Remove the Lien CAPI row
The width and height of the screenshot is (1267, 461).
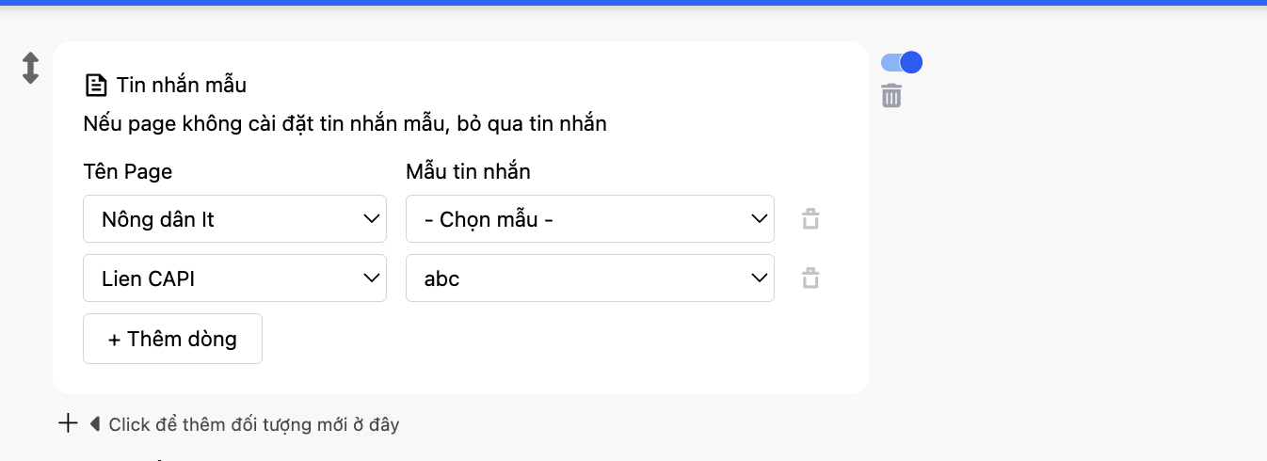(x=810, y=278)
